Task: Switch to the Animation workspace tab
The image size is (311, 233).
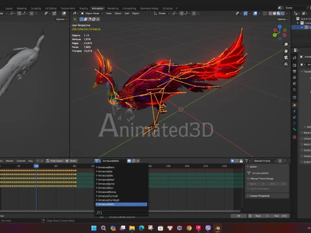Action: [97, 8]
